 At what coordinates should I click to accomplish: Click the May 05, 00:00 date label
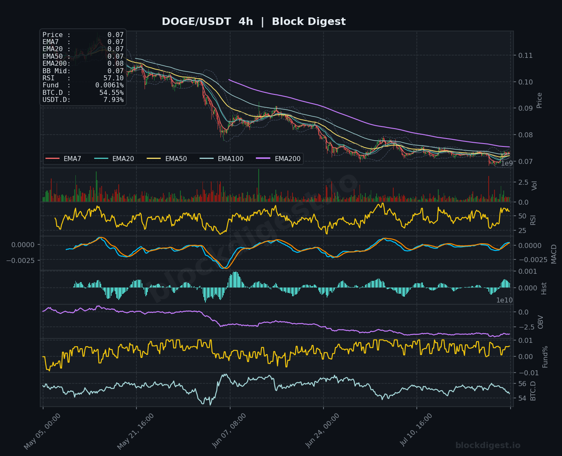(x=42, y=431)
